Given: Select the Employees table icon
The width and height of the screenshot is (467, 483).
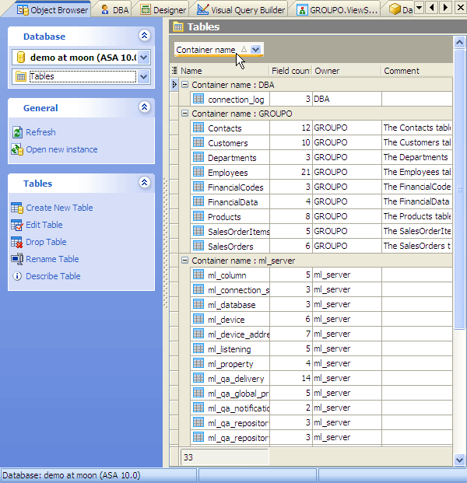Looking at the screenshot, I should point(198,173).
